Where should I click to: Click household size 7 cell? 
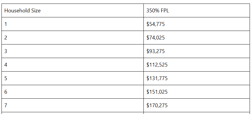(x=72, y=105)
